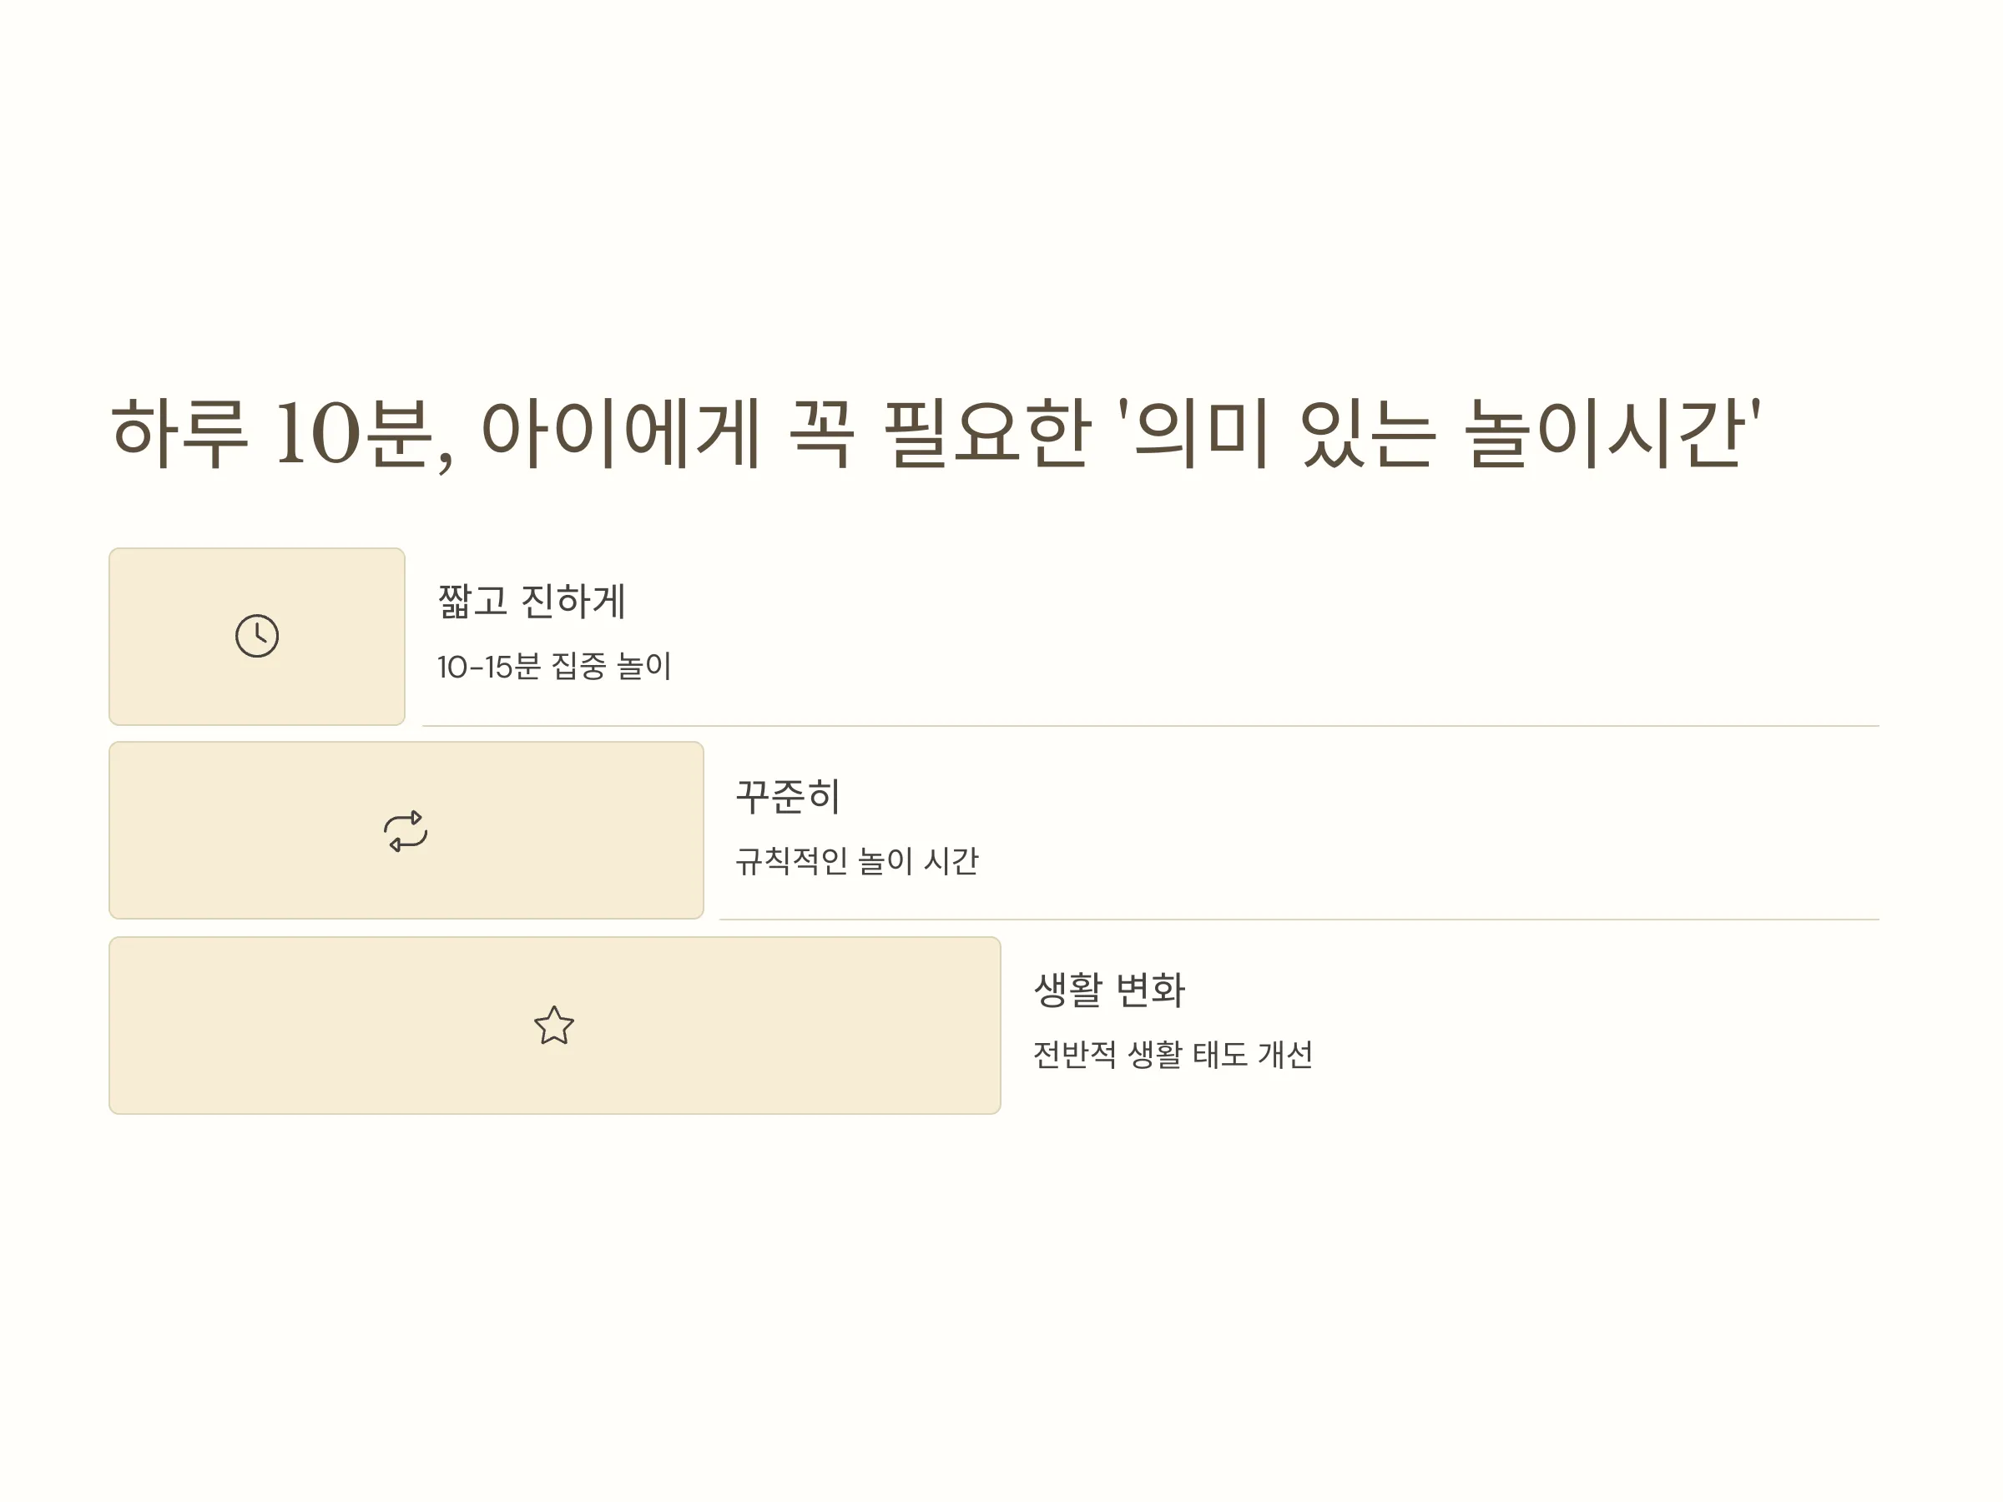Click the 10-15분 집중 놀이 text
Viewport: 2003px width, 1502px height.
[x=554, y=667]
